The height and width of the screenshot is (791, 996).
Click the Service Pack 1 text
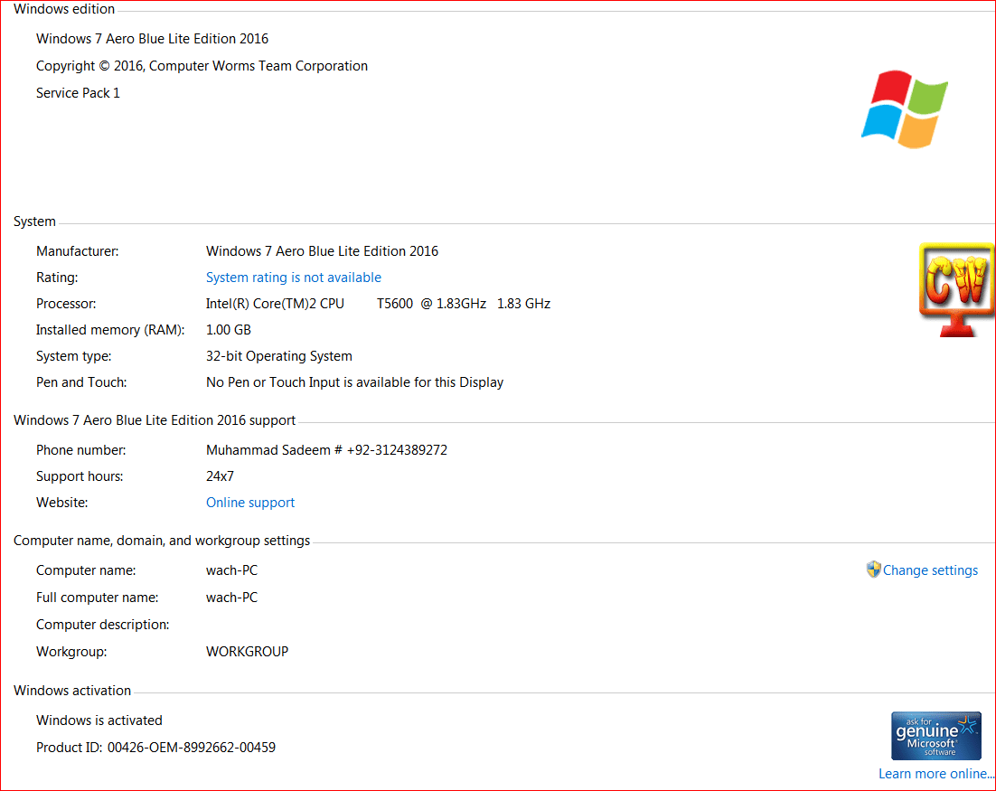click(x=78, y=93)
